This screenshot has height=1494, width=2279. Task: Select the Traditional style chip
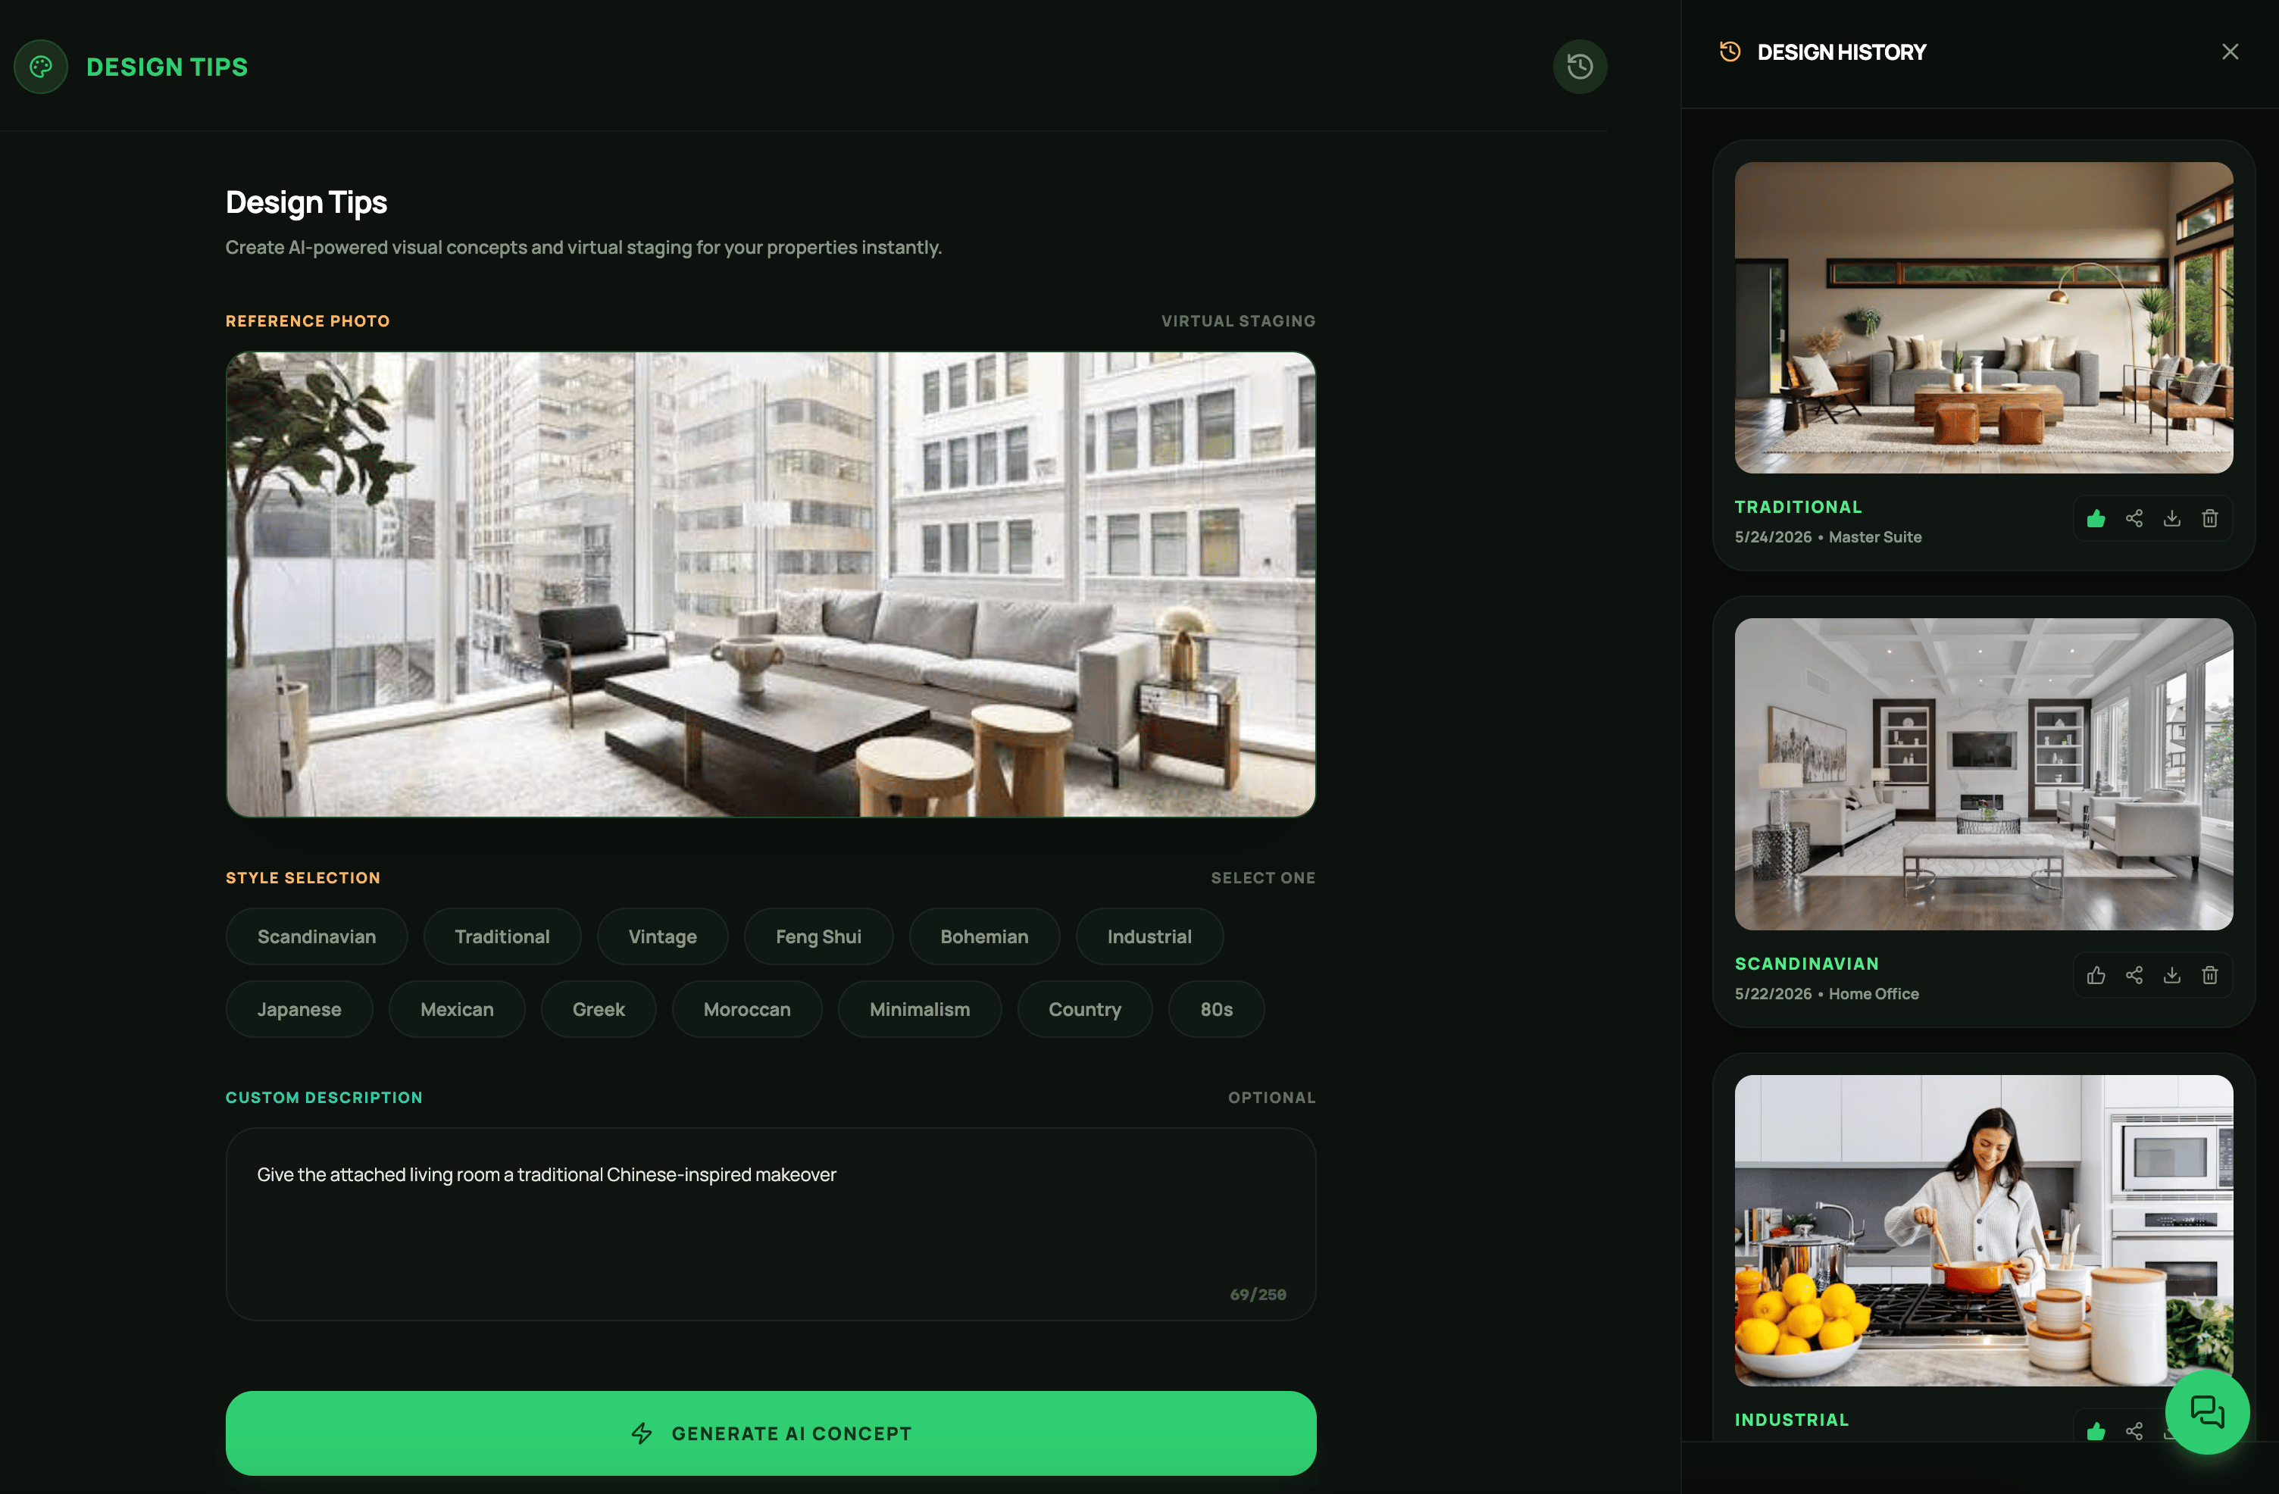pos(502,936)
